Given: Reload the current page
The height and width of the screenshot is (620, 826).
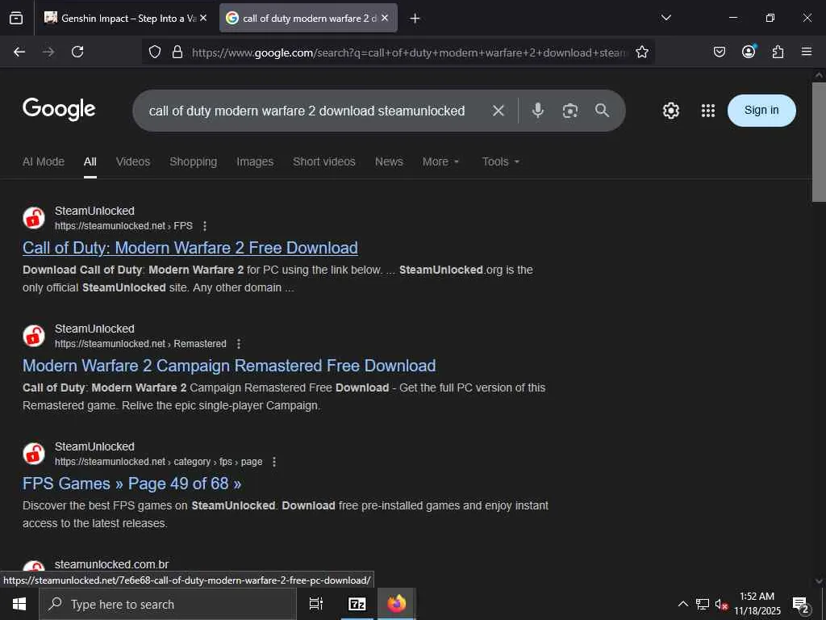Looking at the screenshot, I should (x=77, y=52).
